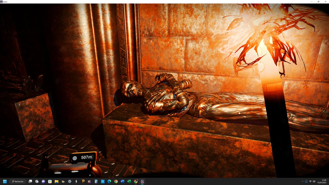
Task: Open Chrome icon with profile badge
Action: (136, 181)
